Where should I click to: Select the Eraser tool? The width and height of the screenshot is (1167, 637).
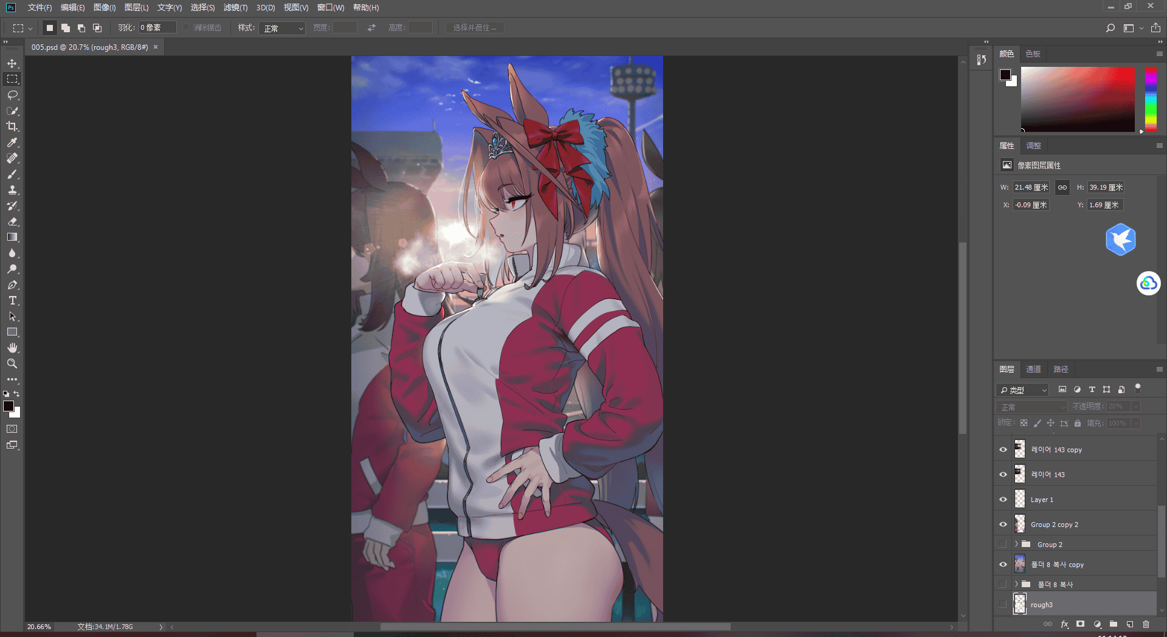(12, 221)
